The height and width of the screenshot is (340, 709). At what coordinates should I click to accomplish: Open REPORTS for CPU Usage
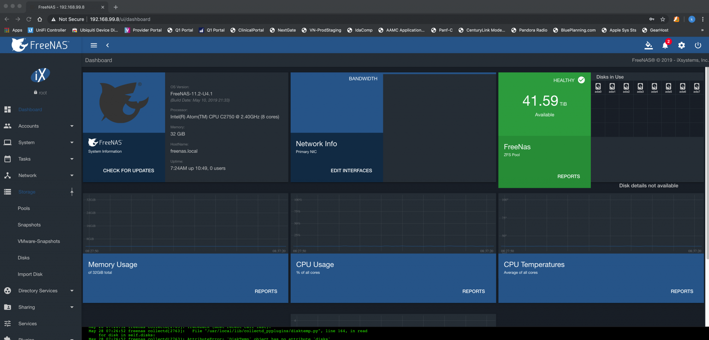tap(474, 292)
